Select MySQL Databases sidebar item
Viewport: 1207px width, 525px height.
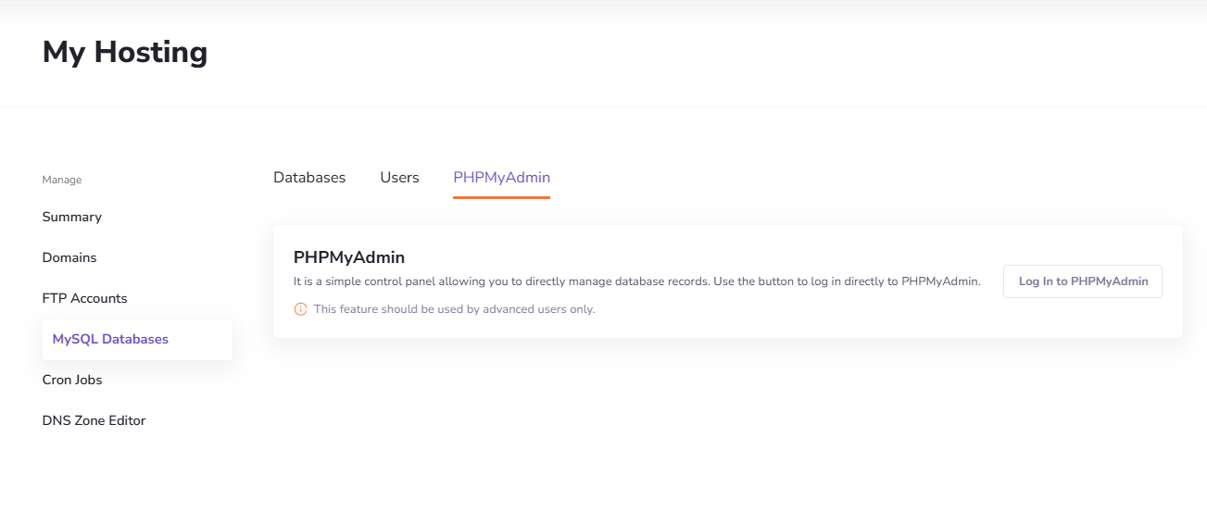[137, 340]
